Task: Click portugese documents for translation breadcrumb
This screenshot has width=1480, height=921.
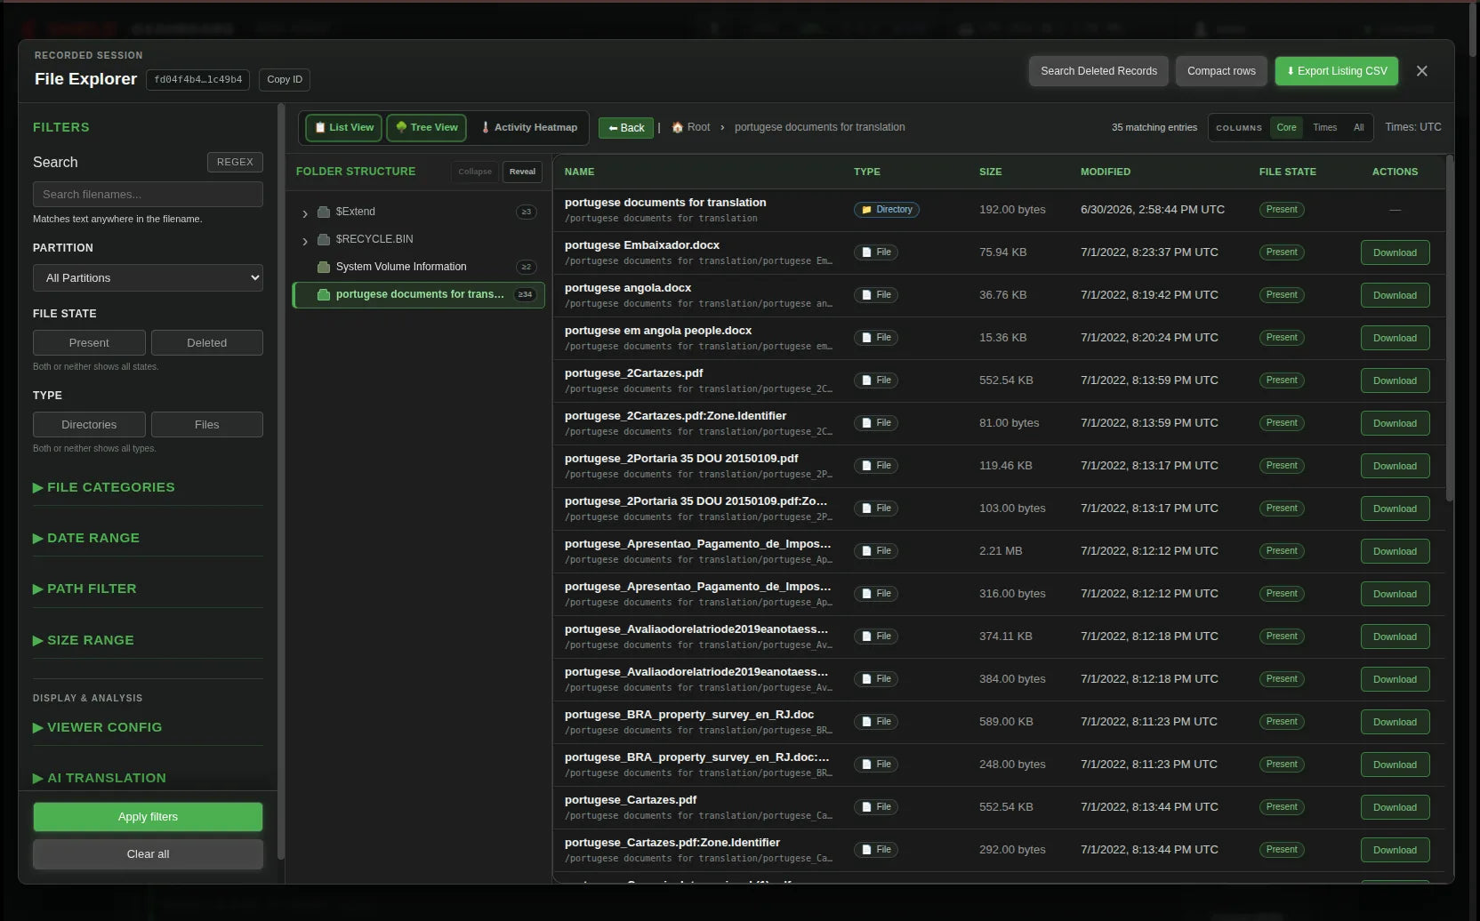Action: [819, 127]
